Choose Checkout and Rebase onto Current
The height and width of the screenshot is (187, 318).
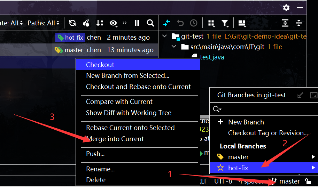click(x=138, y=87)
